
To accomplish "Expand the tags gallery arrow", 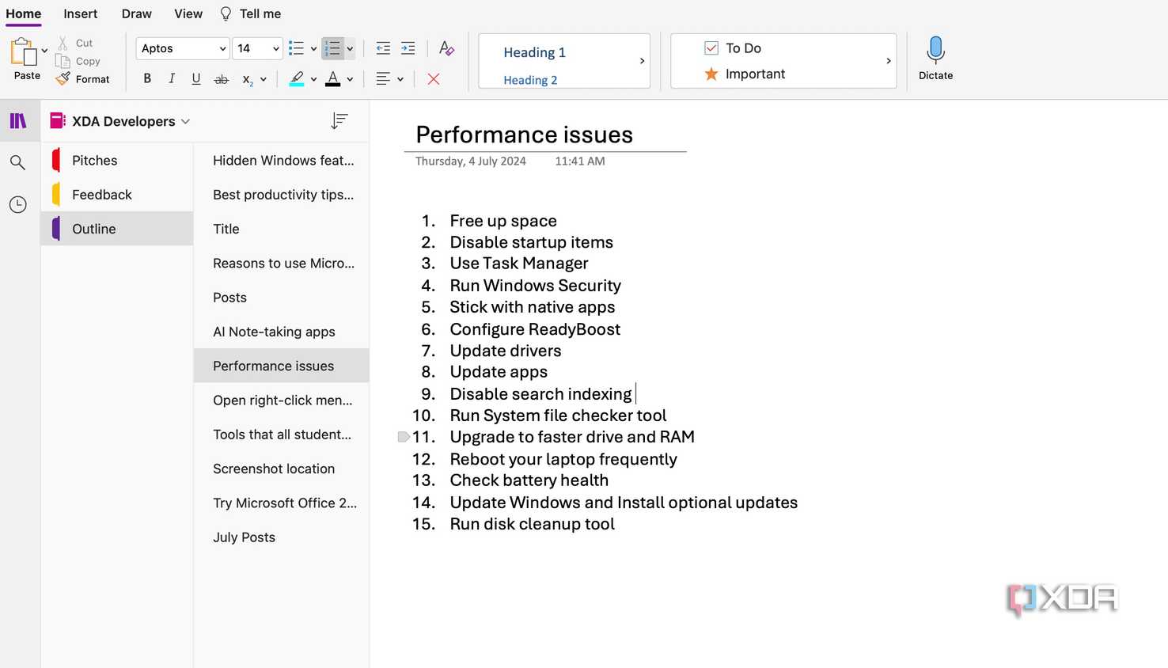I will pos(889,61).
